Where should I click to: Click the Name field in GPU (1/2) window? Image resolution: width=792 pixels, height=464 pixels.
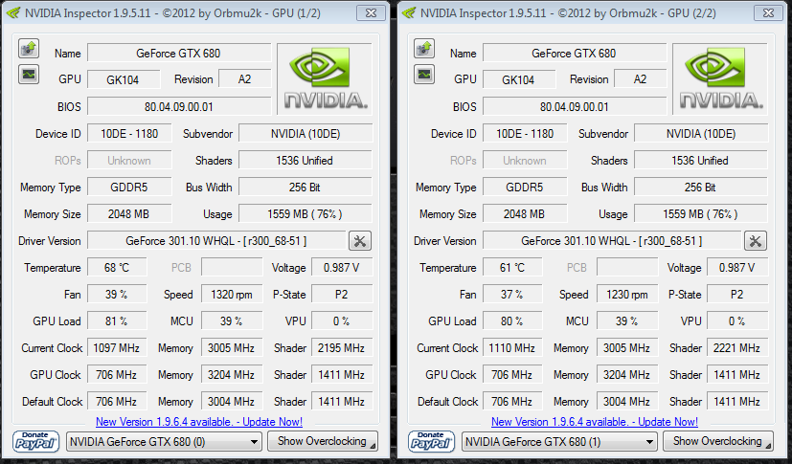click(x=179, y=53)
